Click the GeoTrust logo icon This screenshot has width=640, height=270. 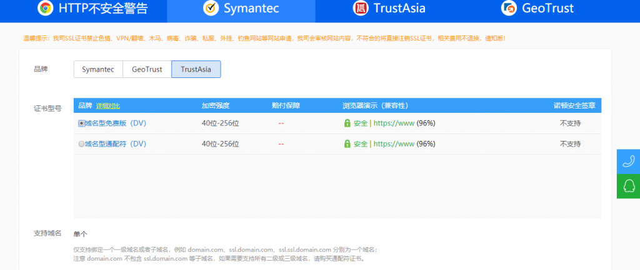coord(509,8)
